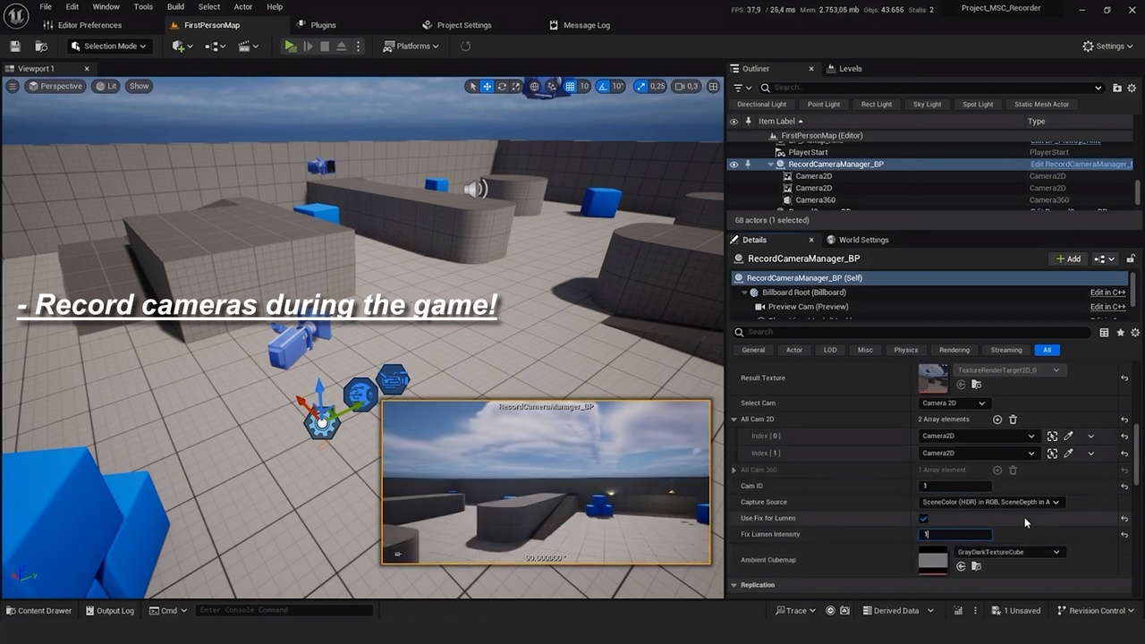Click the viewport hamburger options menu icon
This screenshot has width=1145, height=644.
[x=13, y=87]
